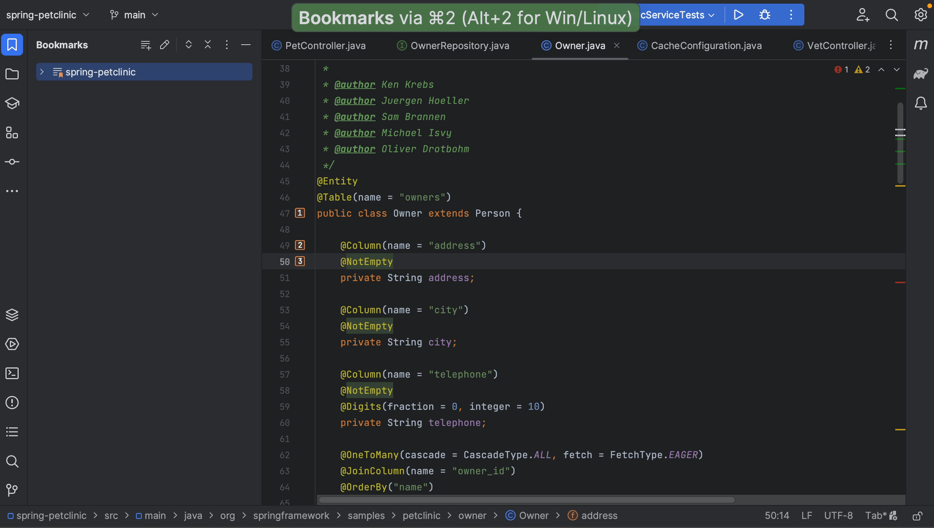934x528 pixels.
Task: Open the Project tool window
Action: [x=12, y=74]
